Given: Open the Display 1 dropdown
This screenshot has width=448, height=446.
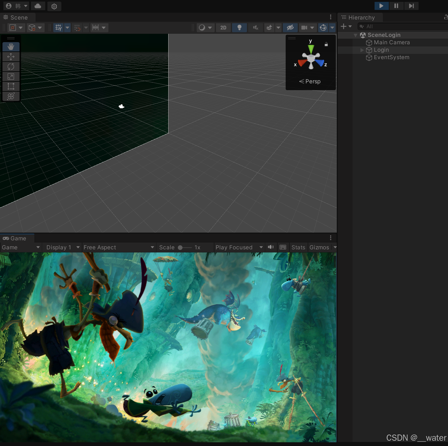Looking at the screenshot, I should click(x=63, y=247).
